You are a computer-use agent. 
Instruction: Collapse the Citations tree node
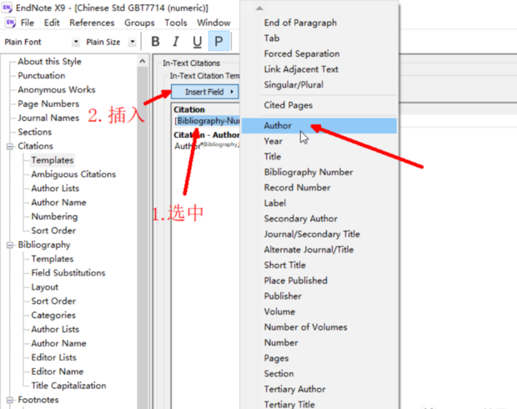[x=9, y=146]
